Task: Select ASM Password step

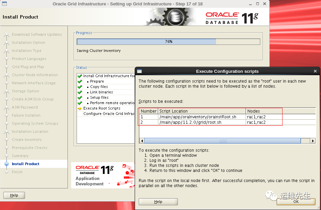Action: (25, 107)
